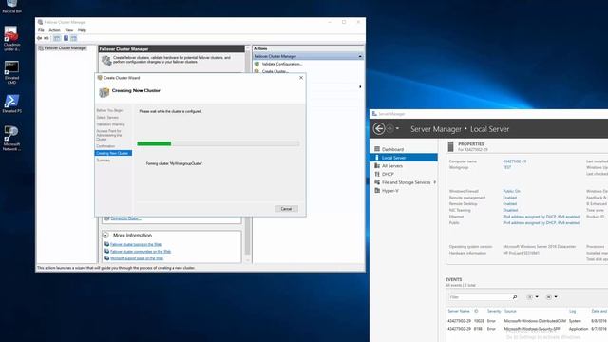Viewport: 608px width, 342px height.
Task: Open the red Cloudmon desktop shortcut
Action: pyautogui.click(x=11, y=38)
